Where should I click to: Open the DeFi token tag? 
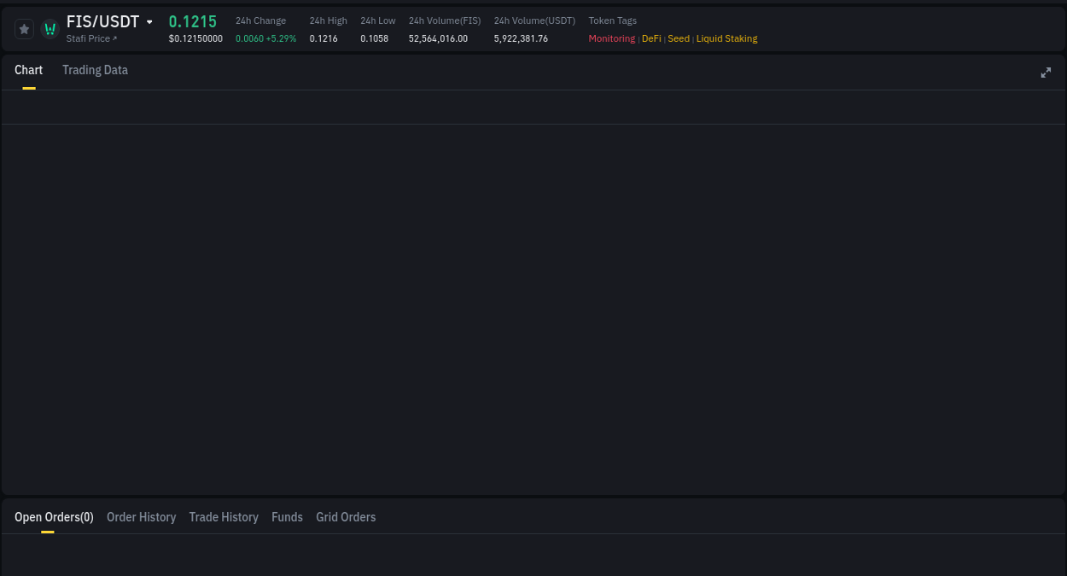click(x=651, y=38)
